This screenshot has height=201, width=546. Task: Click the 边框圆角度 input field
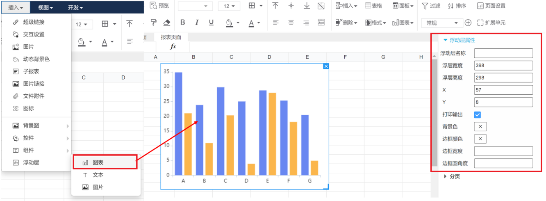tap(503, 163)
